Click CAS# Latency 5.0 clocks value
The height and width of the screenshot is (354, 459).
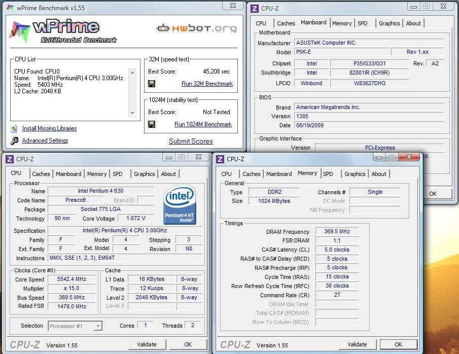pos(337,250)
